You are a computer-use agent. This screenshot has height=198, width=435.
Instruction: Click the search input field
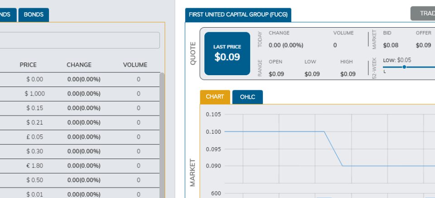point(79,40)
